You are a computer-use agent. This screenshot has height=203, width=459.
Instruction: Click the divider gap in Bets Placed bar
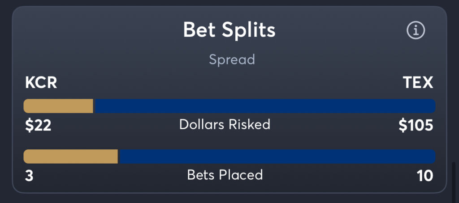[x=119, y=156]
